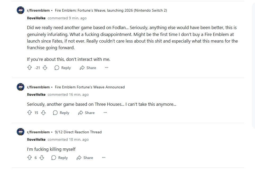
Task: Reply to the comment with score 6
Action: 60,158
